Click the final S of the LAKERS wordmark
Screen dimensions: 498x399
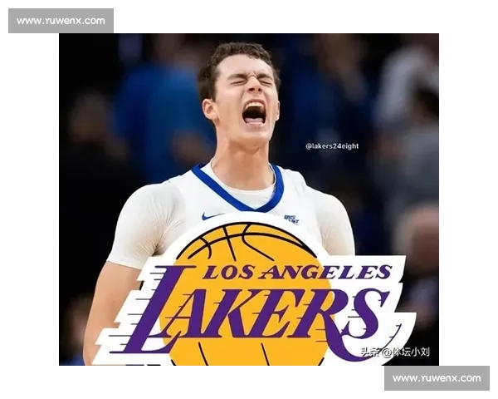(370, 314)
